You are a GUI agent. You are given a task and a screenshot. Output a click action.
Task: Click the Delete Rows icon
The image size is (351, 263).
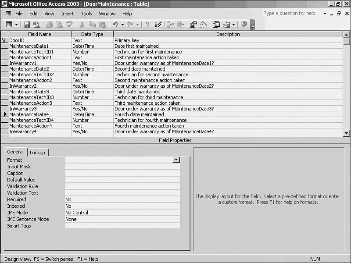(x=180, y=25)
